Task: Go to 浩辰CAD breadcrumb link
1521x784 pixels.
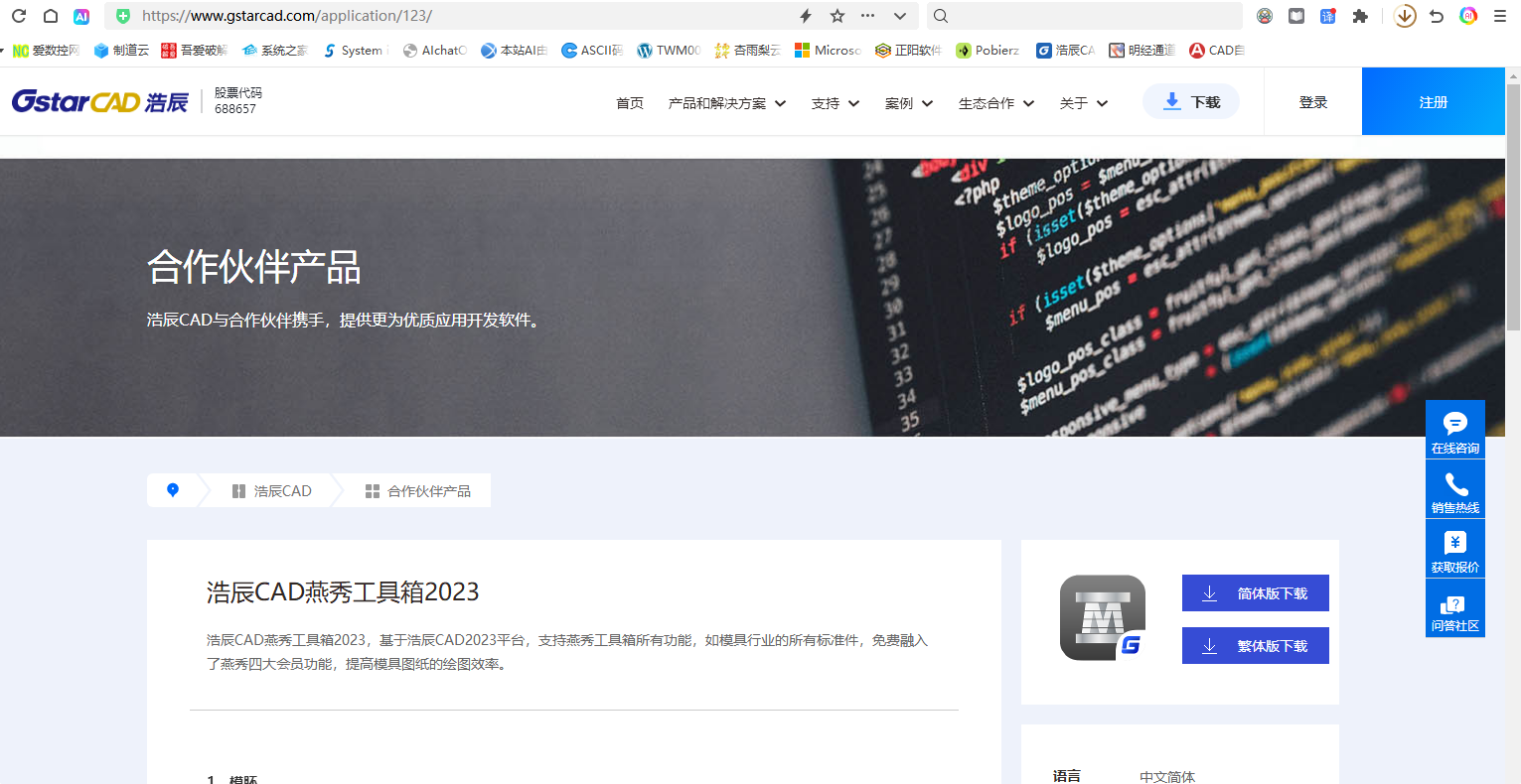Action: pyautogui.click(x=271, y=491)
